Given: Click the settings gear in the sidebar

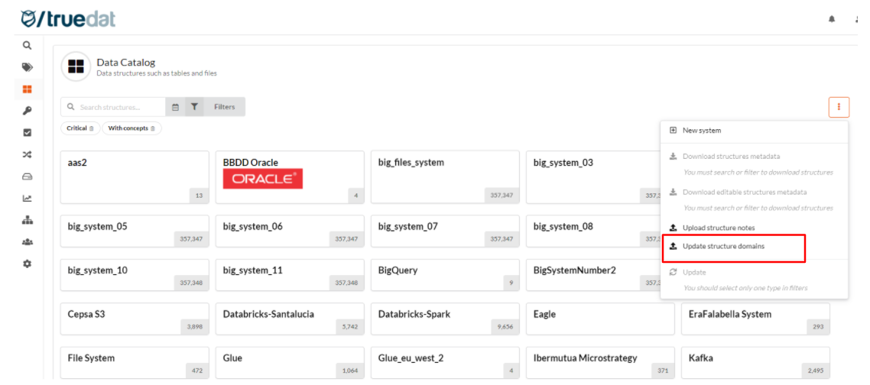Looking at the screenshot, I should 28,264.
